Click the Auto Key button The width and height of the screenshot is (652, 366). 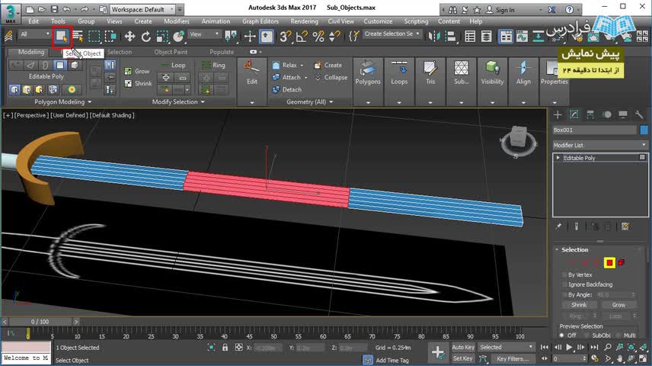(x=463, y=348)
